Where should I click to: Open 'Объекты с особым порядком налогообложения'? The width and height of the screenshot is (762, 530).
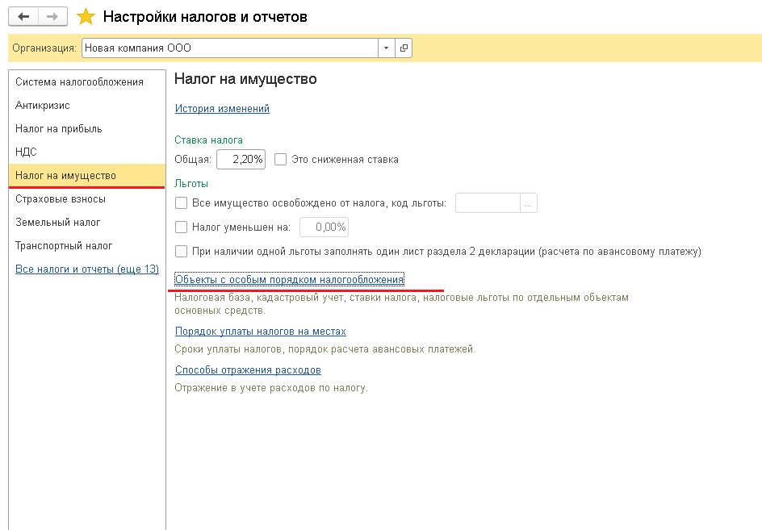pyautogui.click(x=289, y=280)
